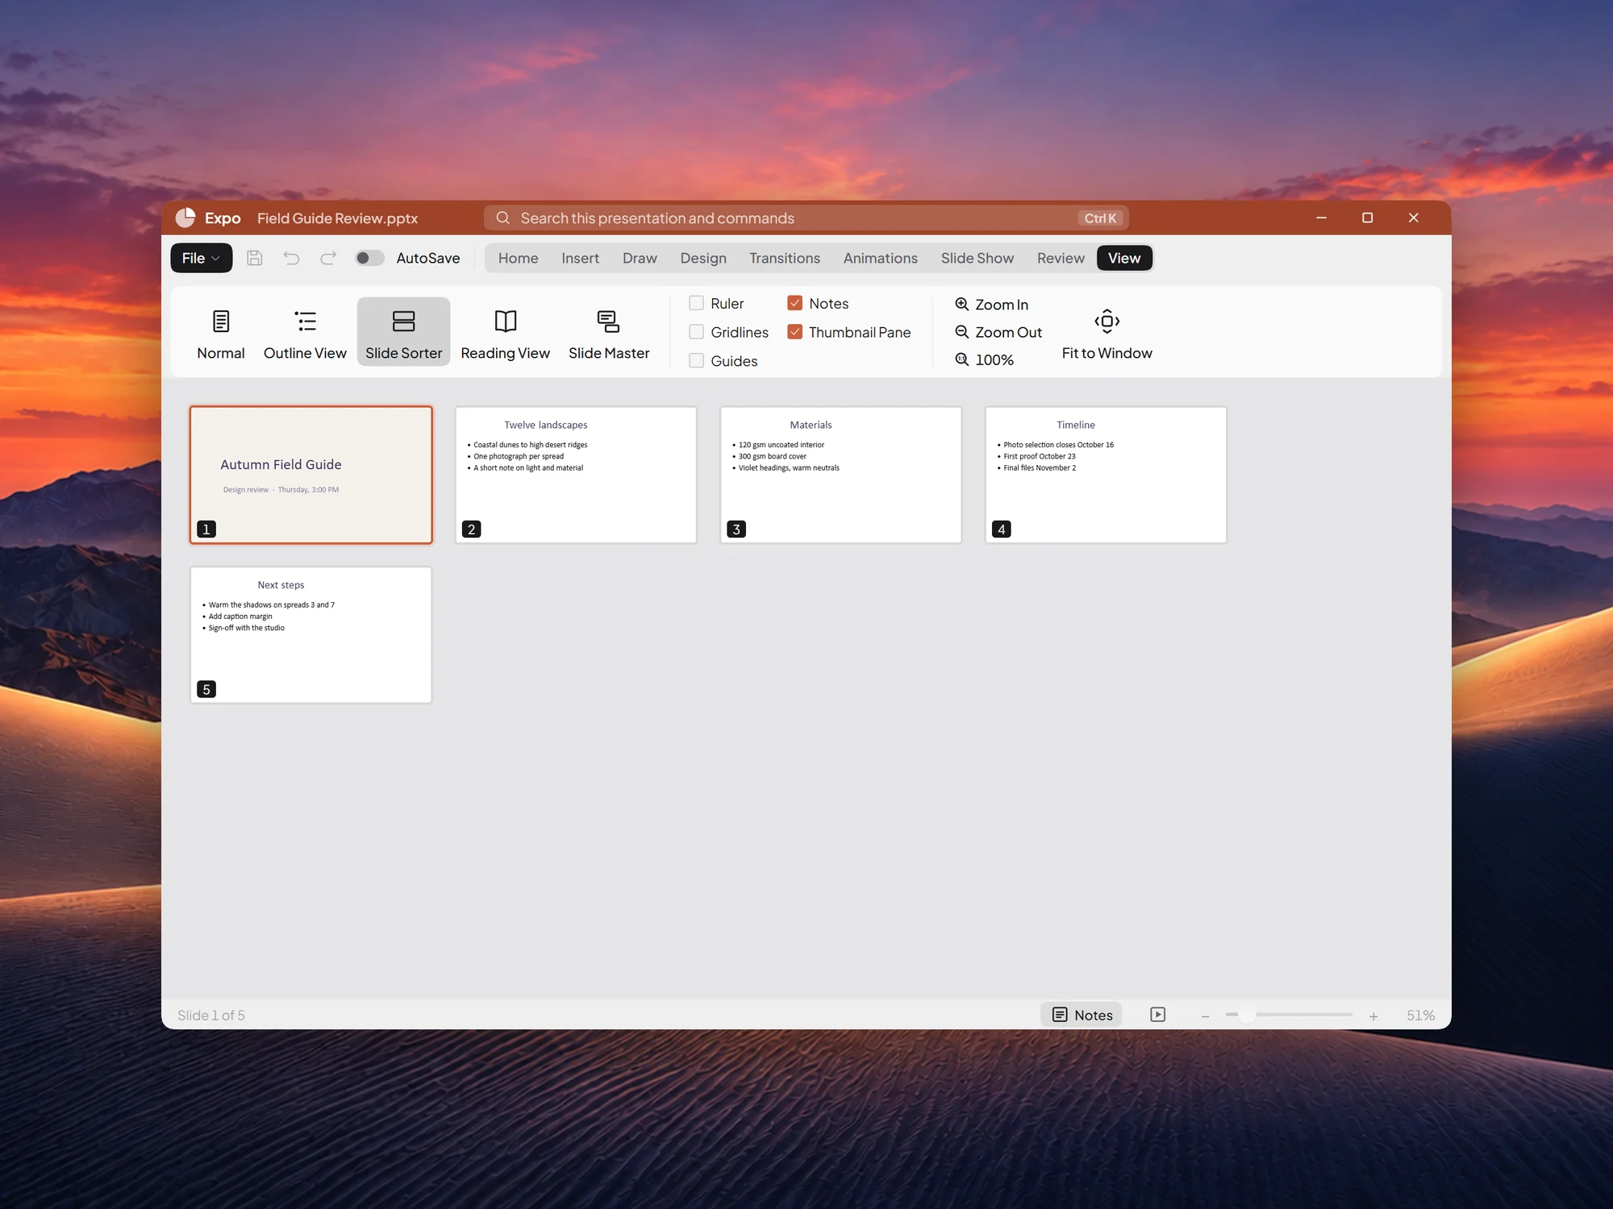Click the zoom plus icon in status bar

click(1373, 1016)
